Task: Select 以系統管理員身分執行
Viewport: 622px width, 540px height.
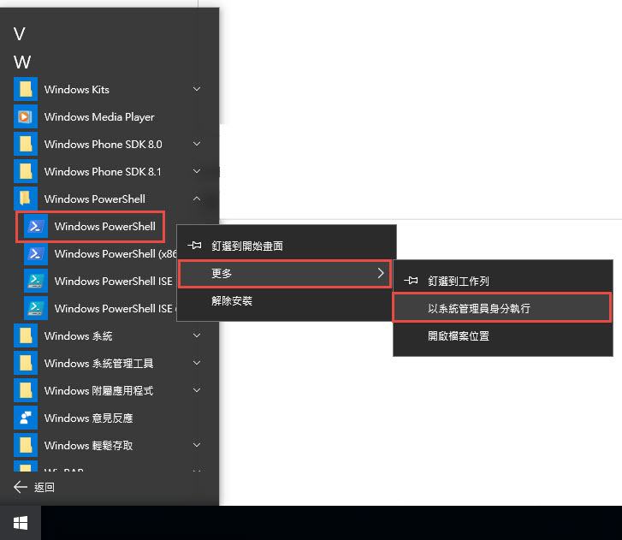Action: pos(502,308)
